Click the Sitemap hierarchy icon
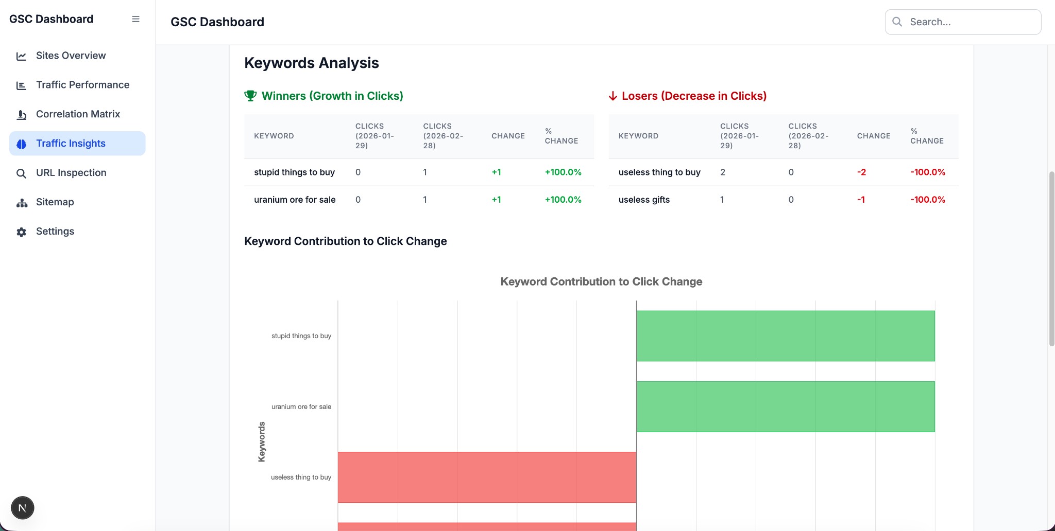The width and height of the screenshot is (1055, 531). tap(21, 203)
